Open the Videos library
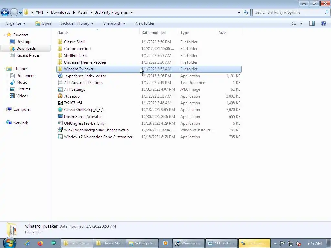The image size is (331, 248). coord(22,96)
